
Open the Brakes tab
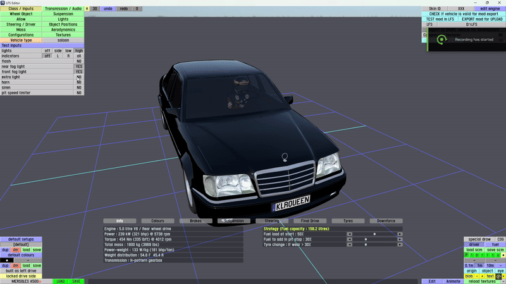196,221
